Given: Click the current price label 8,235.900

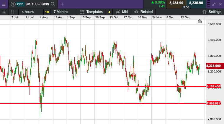Looking at the screenshot, I should point(215,66).
